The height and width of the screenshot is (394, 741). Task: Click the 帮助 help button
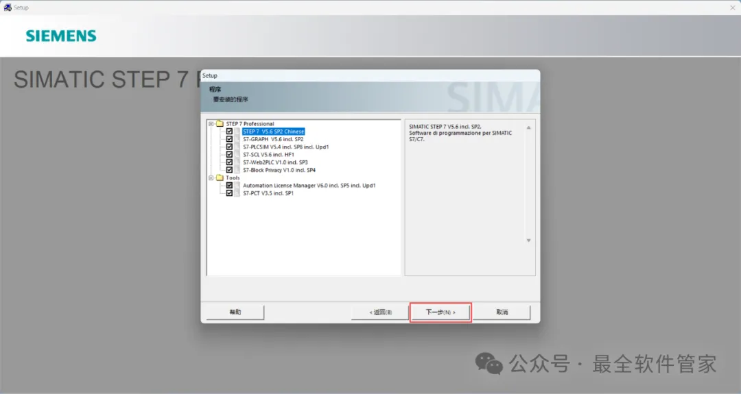click(x=235, y=312)
